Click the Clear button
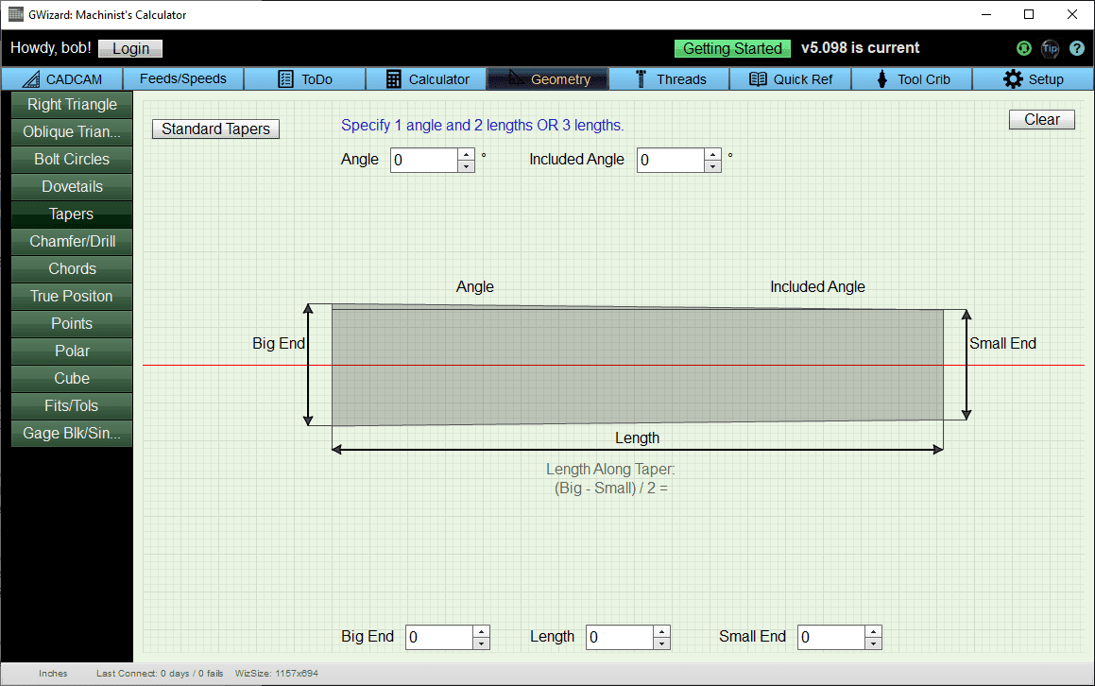This screenshot has height=686, width=1095. [x=1041, y=119]
